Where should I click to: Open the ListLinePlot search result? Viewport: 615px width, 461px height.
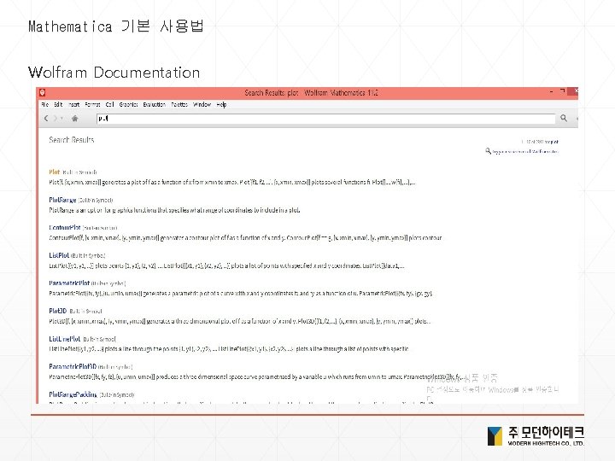coord(65,339)
